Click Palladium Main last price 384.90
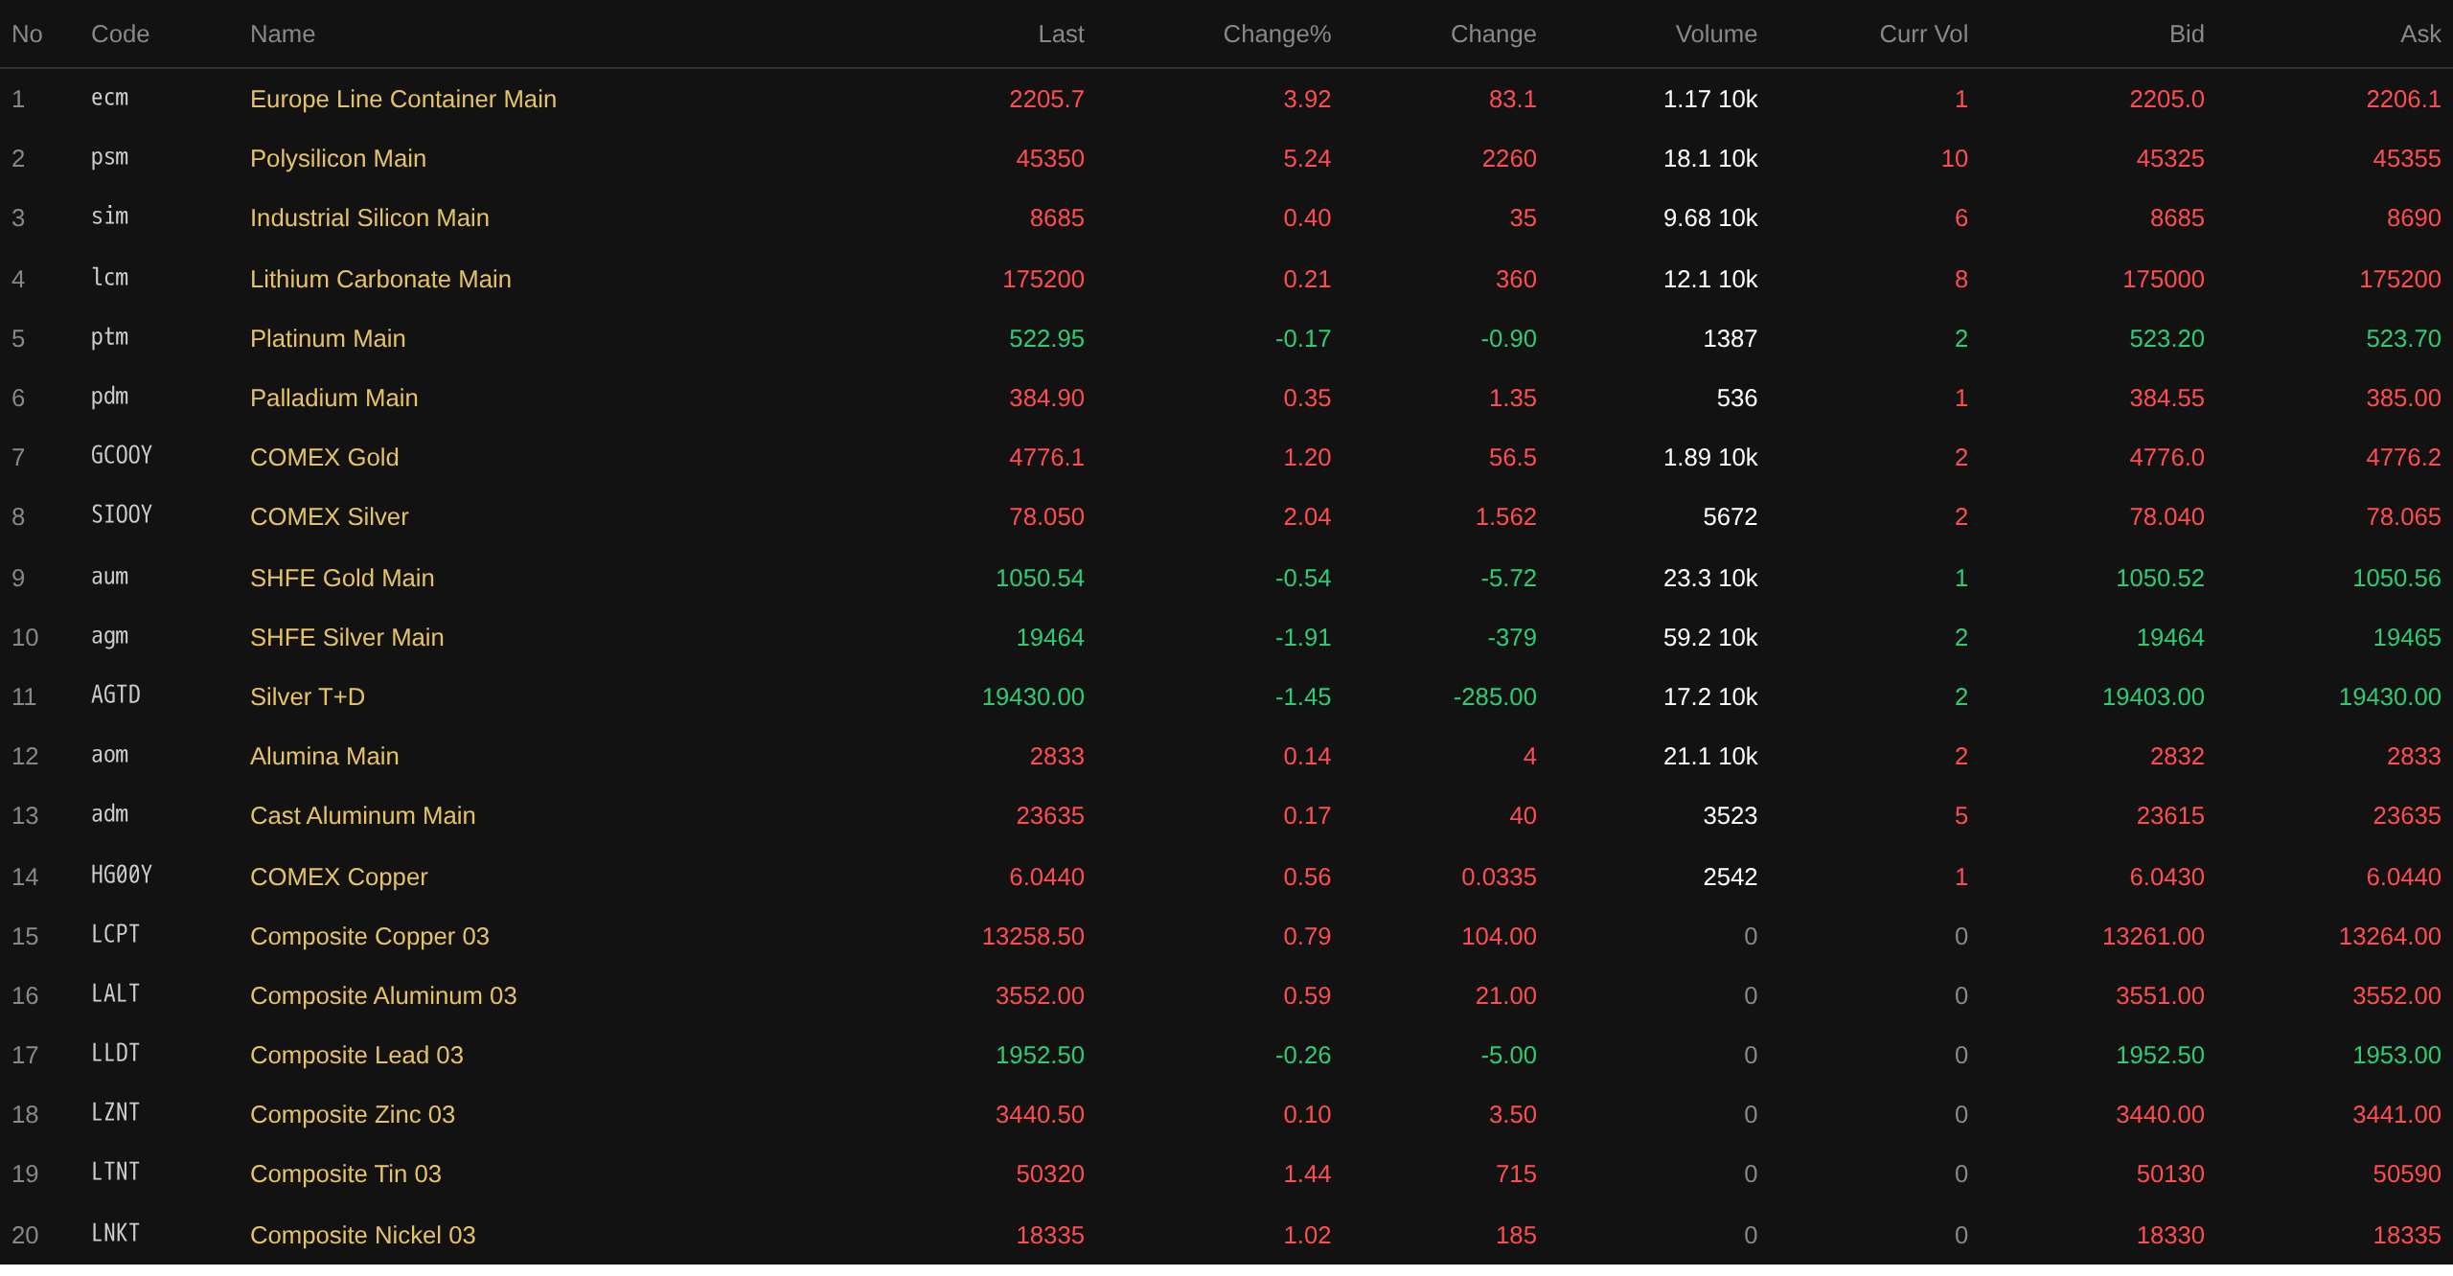Viewport: 2453px width, 1276px height. (x=1045, y=399)
